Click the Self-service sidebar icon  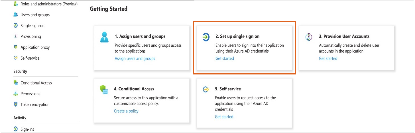(16, 58)
